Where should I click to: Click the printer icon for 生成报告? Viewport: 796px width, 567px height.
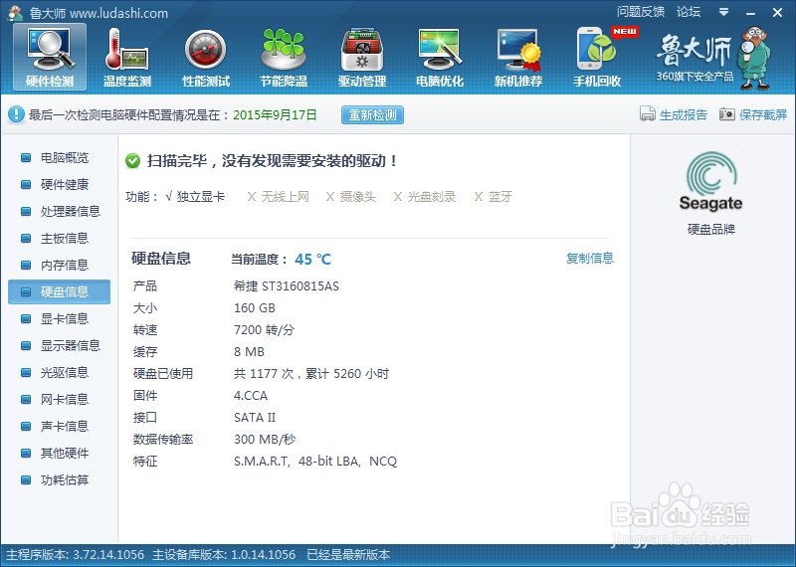pos(648,114)
